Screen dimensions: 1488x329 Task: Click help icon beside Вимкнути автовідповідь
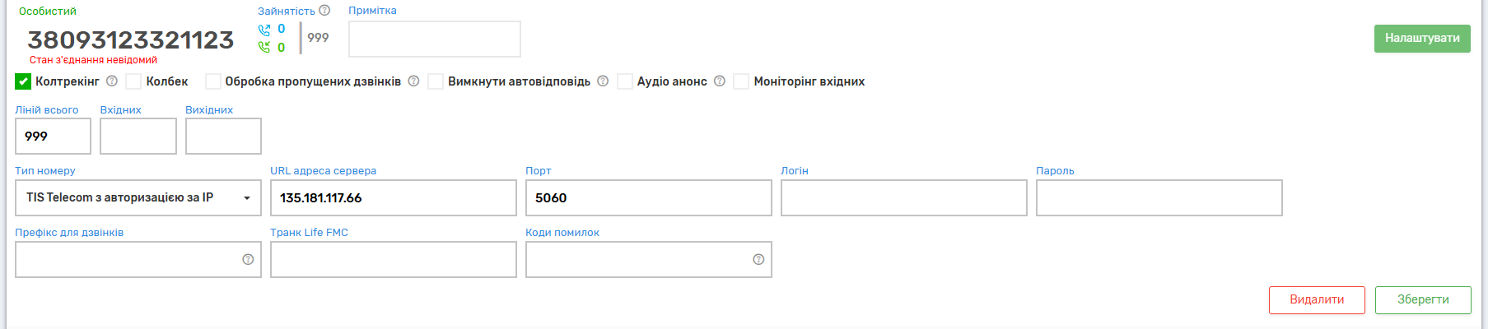click(603, 81)
